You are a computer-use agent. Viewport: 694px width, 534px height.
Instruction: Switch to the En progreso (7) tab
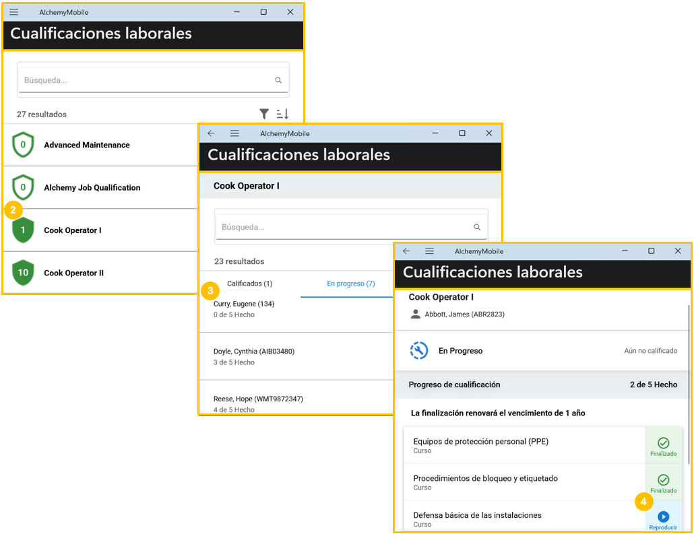click(350, 283)
